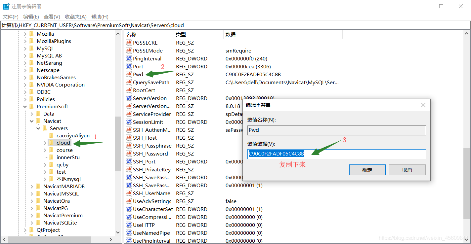The image size is (471, 244).
Task: Click the ServerVersion DWORD value icon
Action: click(129, 98)
